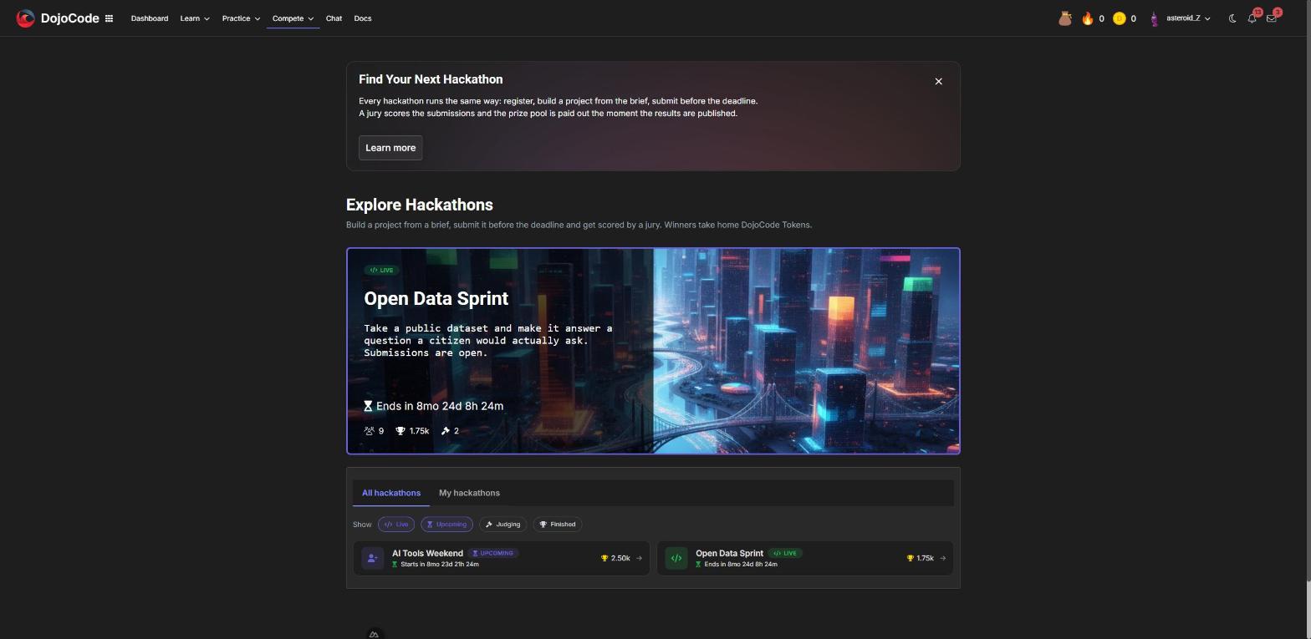1311x639 pixels.
Task: Click the arrow on AI Tools Weekend card
Action: click(x=640, y=558)
